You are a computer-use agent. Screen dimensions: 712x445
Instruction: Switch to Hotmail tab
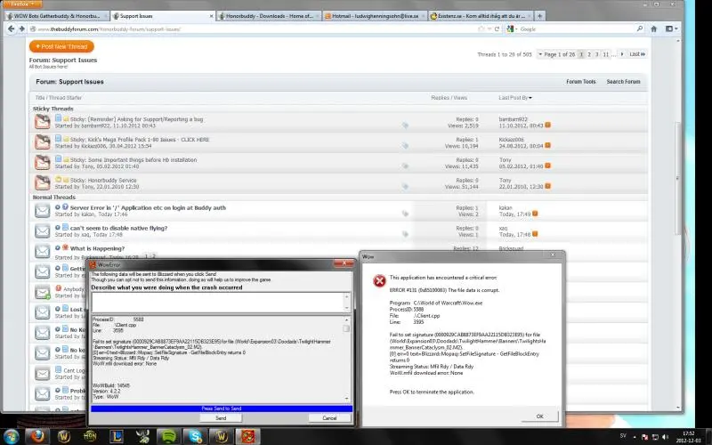(375, 16)
